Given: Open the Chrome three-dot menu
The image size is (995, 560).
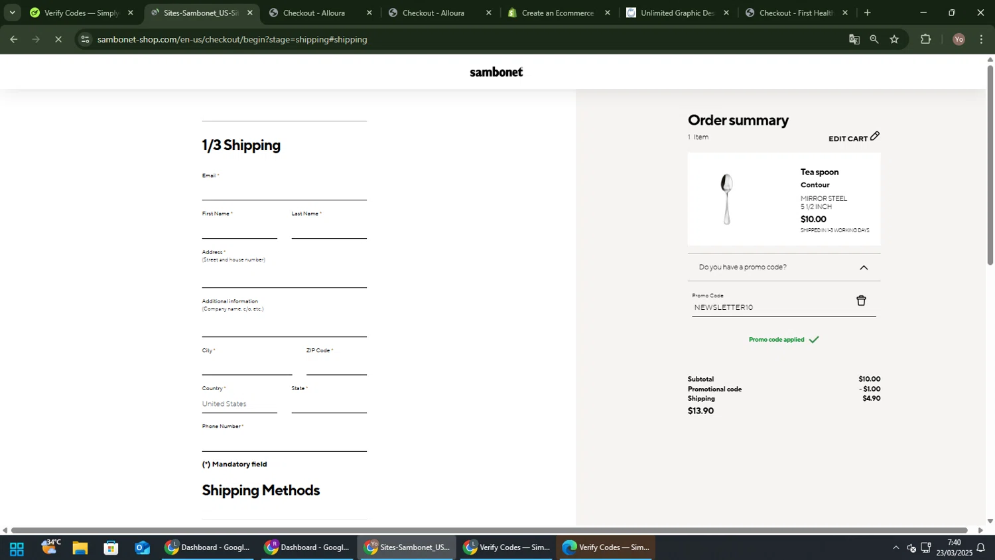Looking at the screenshot, I should tap(982, 39).
